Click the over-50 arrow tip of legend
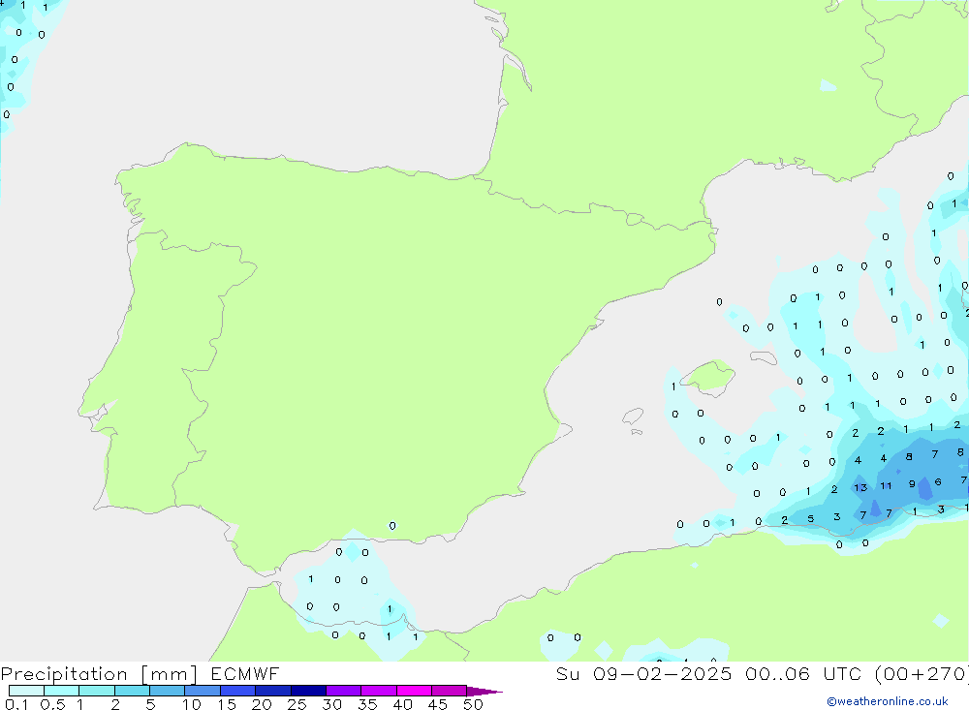The width and height of the screenshot is (969, 710). click(484, 691)
